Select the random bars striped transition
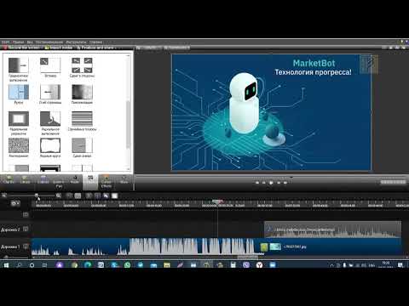The width and height of the screenshot is (409, 306). pyautogui.click(x=82, y=119)
